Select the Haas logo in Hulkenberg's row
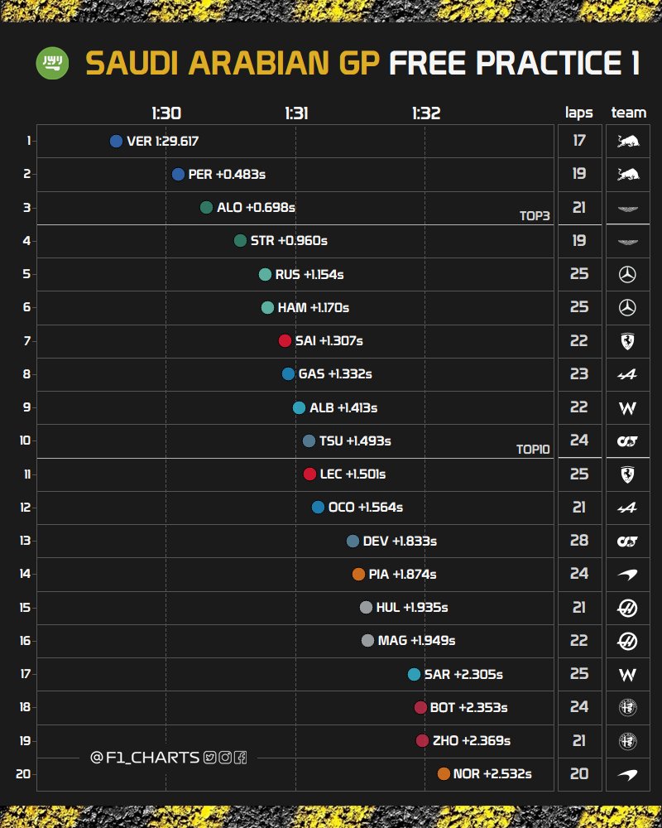This screenshot has height=828, width=662. 628,607
